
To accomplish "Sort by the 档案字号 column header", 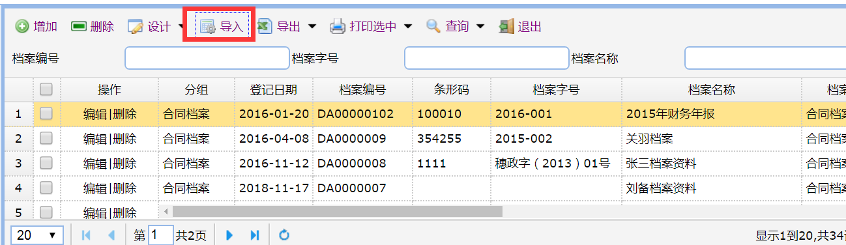I will tap(556, 90).
